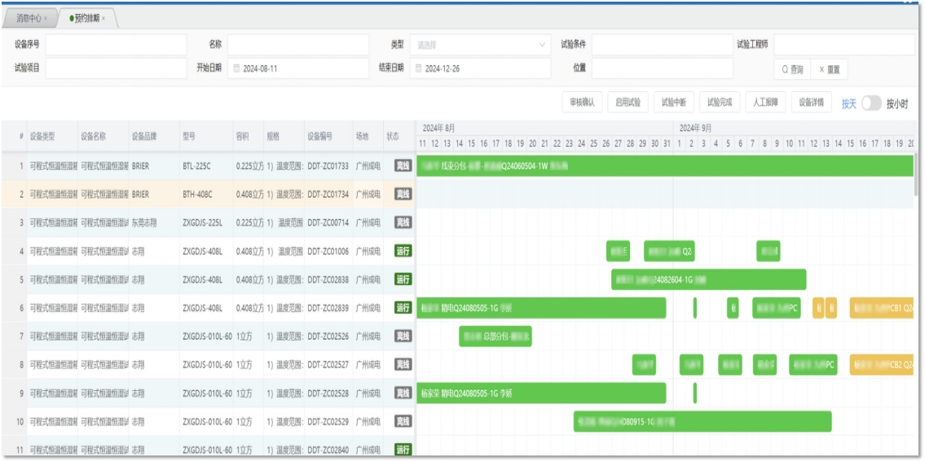Click the 启用试验 button
The height and width of the screenshot is (462, 925).
tap(628, 103)
